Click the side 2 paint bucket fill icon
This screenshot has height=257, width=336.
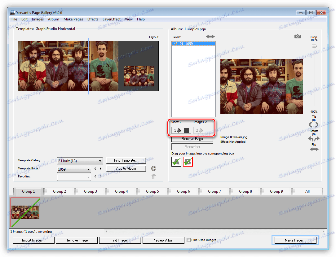(x=201, y=130)
